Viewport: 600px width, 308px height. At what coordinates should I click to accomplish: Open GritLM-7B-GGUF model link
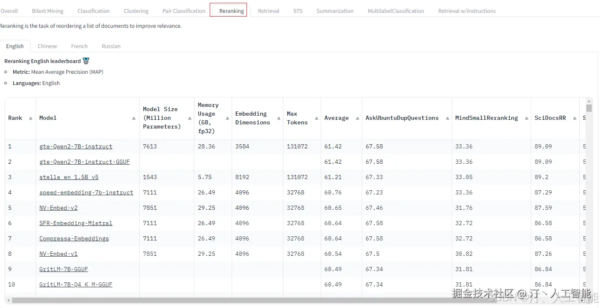pyautogui.click(x=64, y=269)
